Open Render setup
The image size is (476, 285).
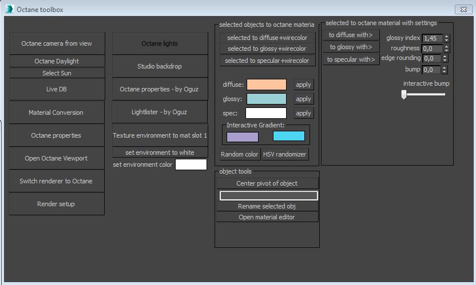[x=56, y=204]
